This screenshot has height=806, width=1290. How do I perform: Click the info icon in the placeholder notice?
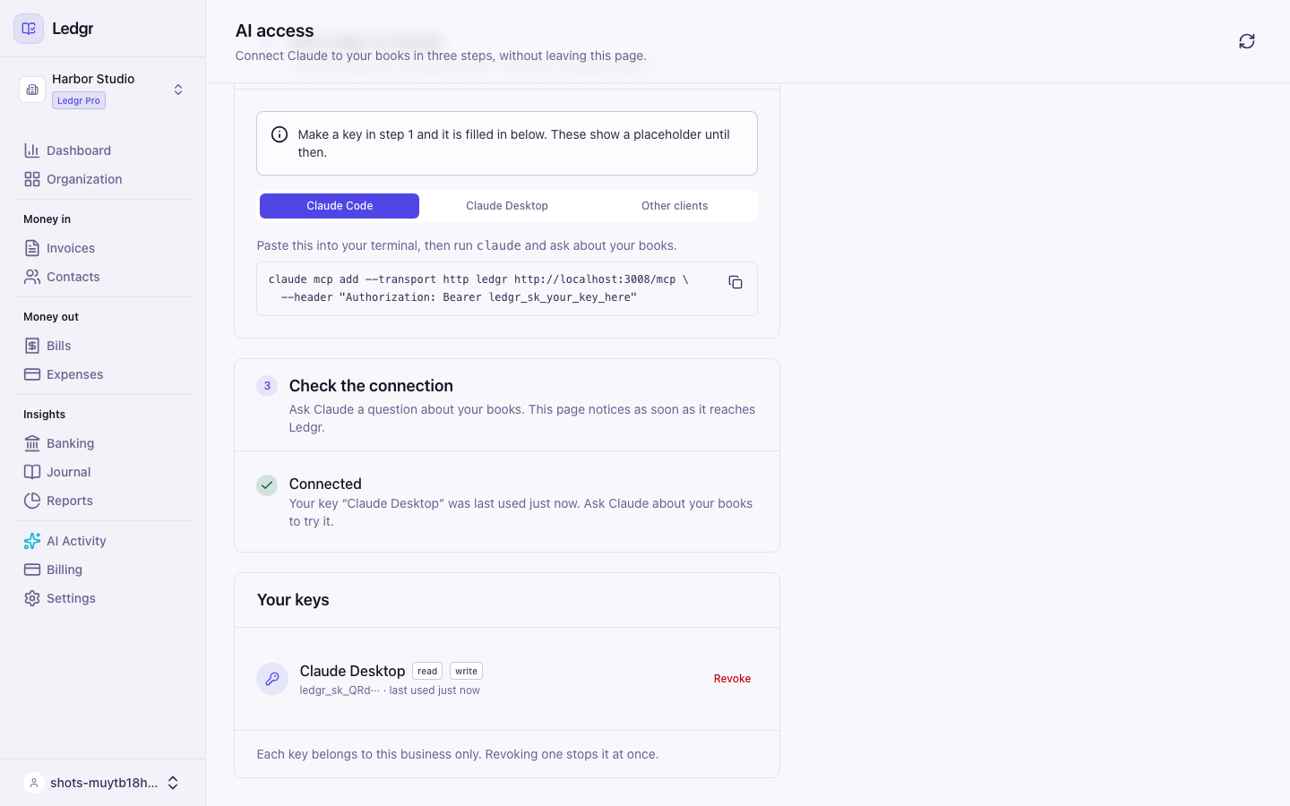[279, 134]
